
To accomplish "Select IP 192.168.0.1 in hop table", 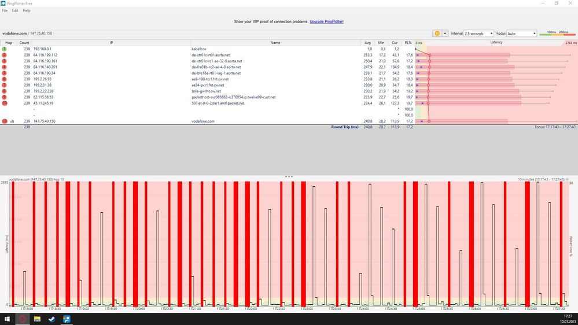I will 42,49.
